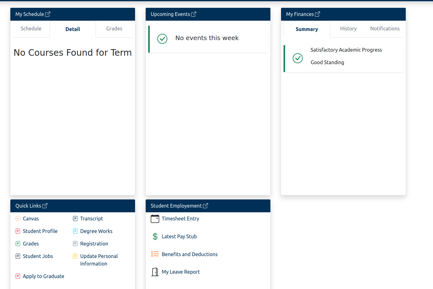Image resolution: width=433 pixels, height=289 pixels.
Task: Click 'Satisfactory Academic Progress' text
Action: click(x=346, y=50)
